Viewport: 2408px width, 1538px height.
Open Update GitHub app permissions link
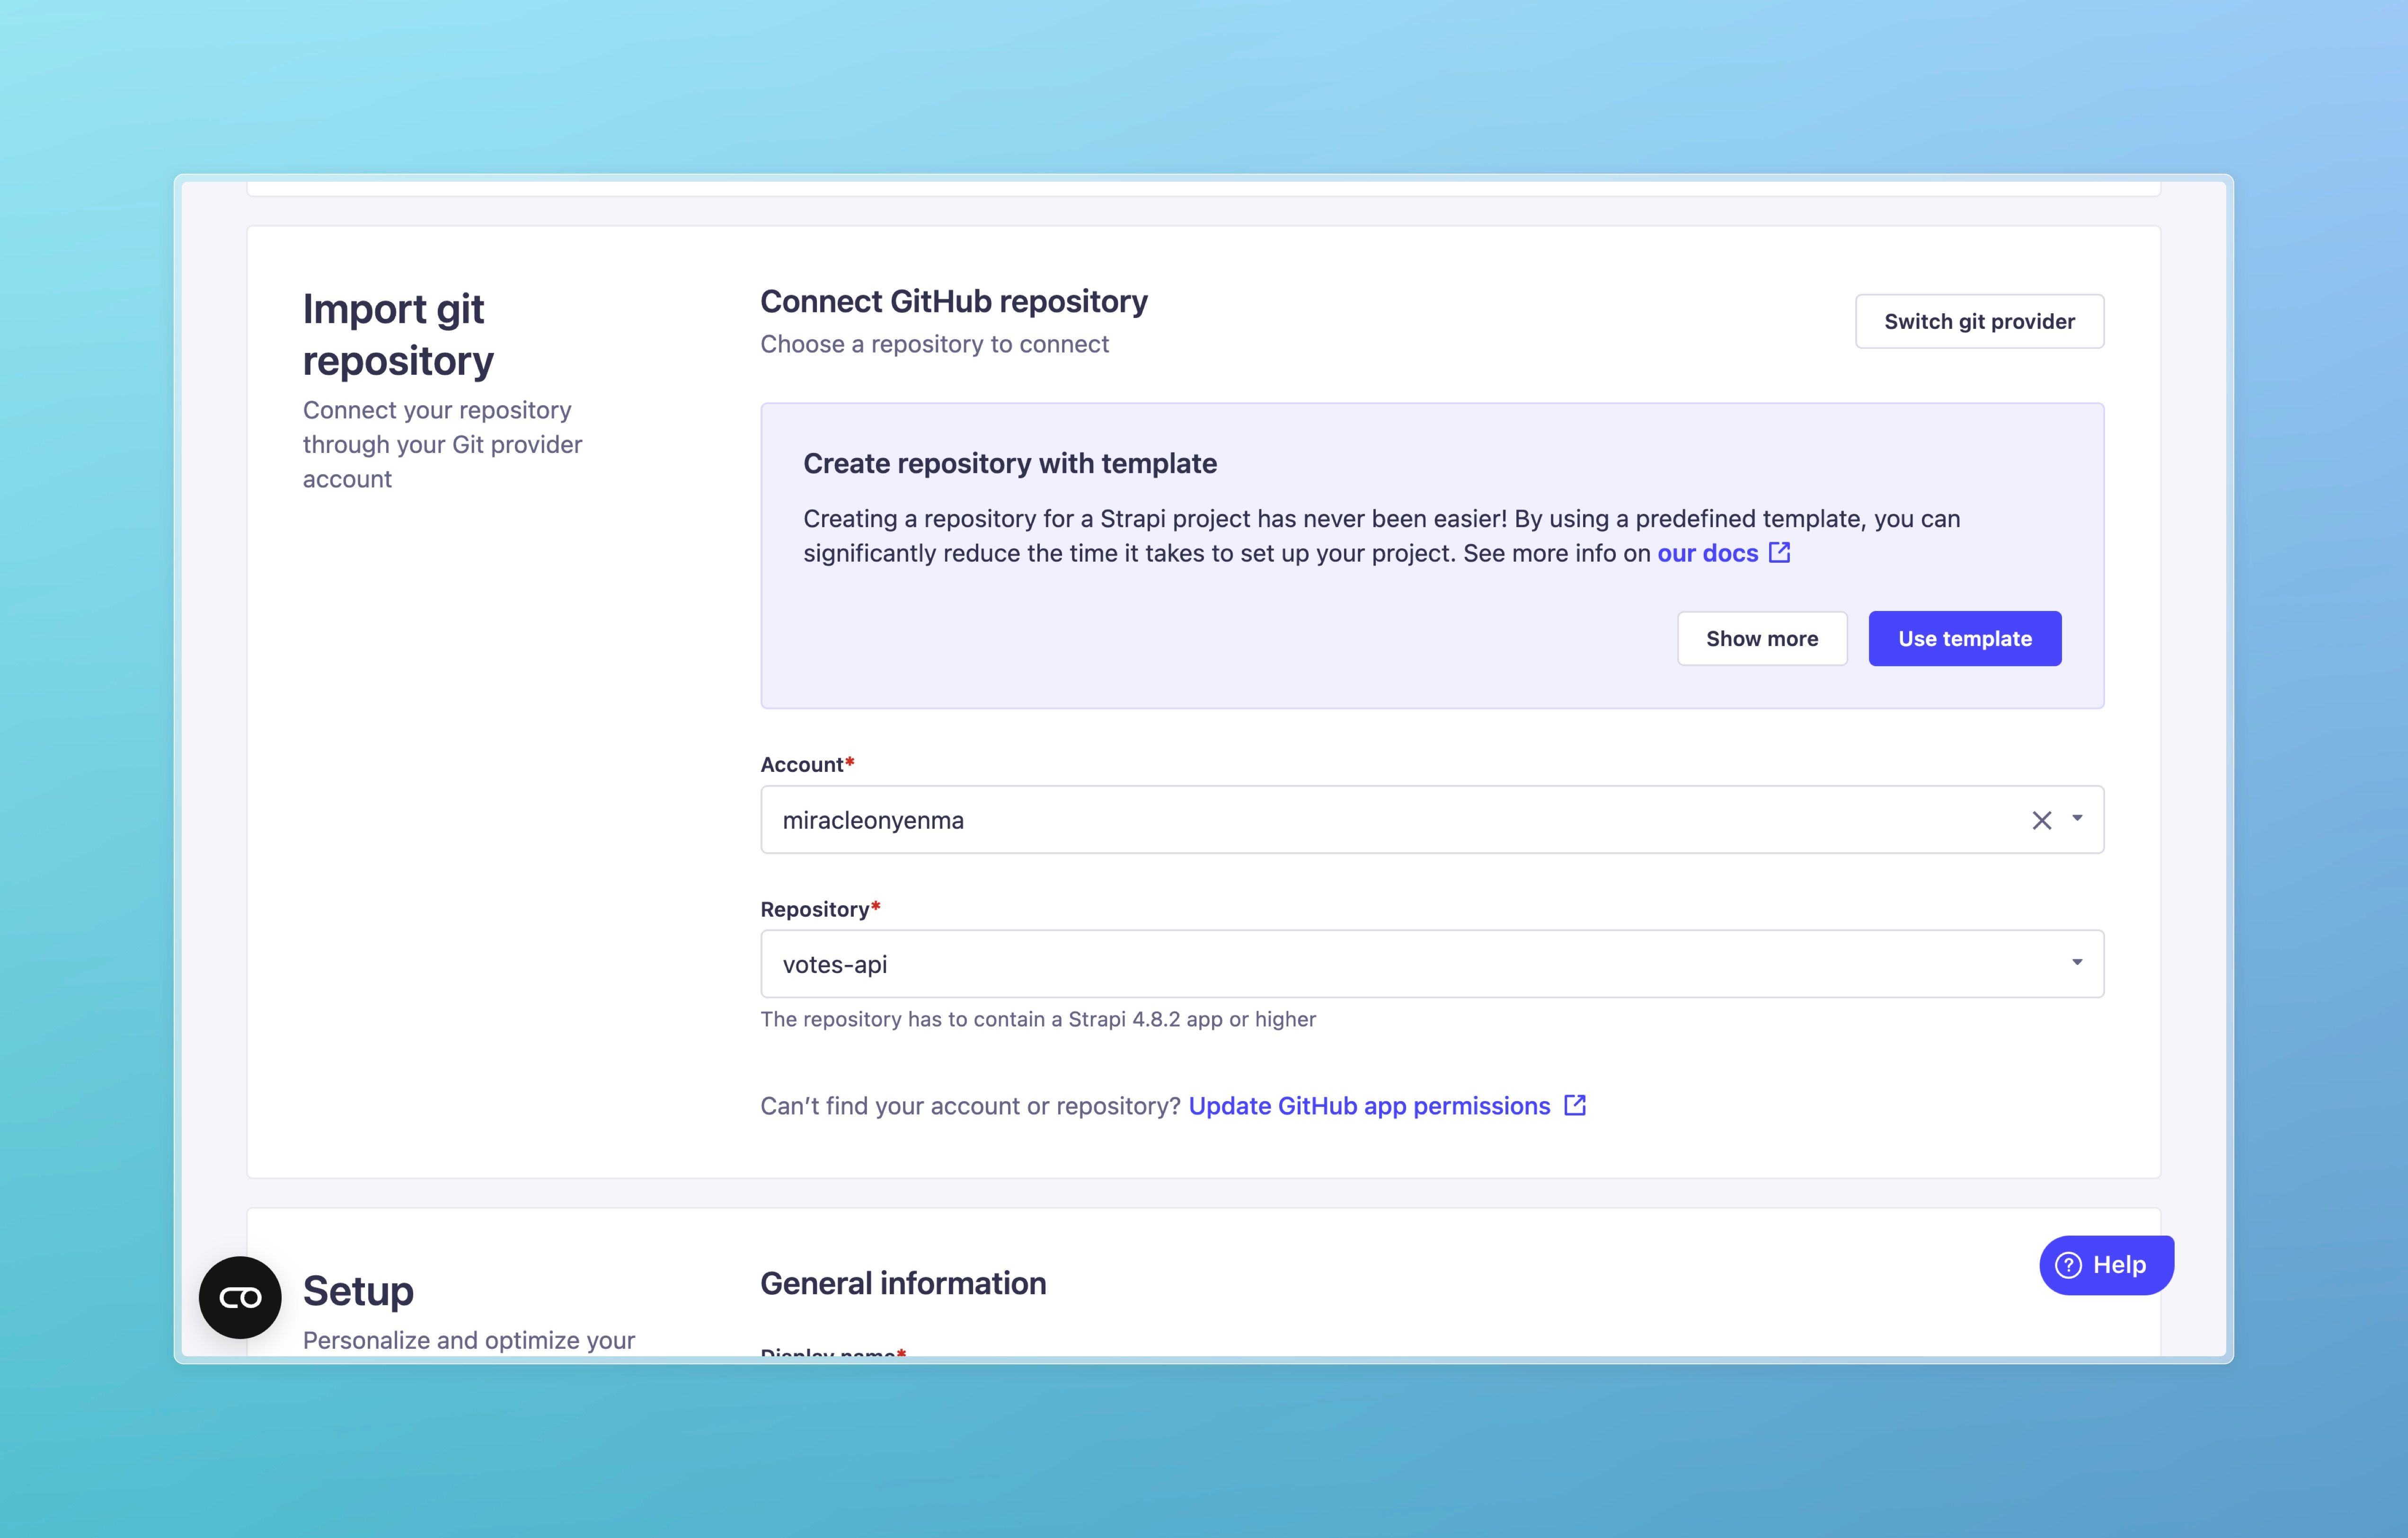(x=1369, y=1106)
